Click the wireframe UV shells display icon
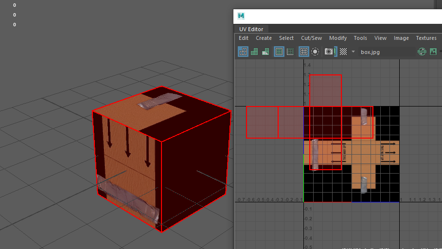442x249 pixels. tap(243, 52)
